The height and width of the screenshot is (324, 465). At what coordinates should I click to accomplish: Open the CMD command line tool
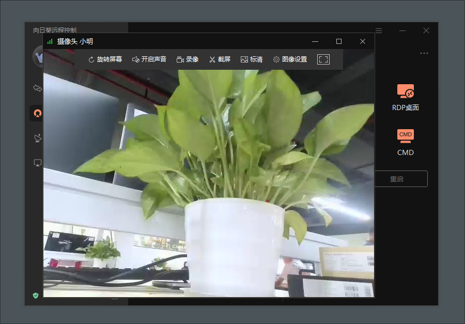tap(406, 142)
